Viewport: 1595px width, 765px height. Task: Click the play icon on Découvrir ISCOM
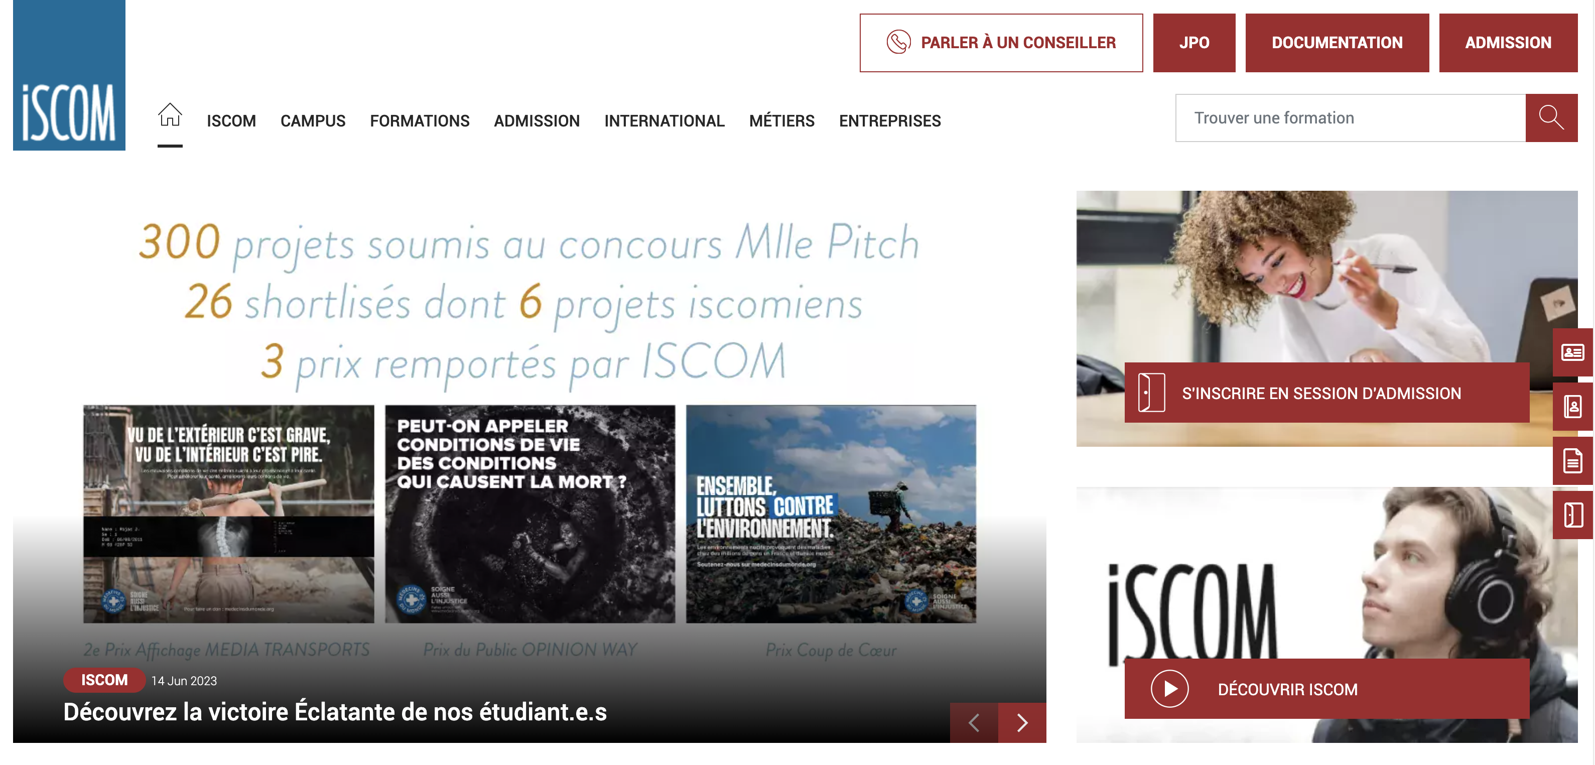1169,689
